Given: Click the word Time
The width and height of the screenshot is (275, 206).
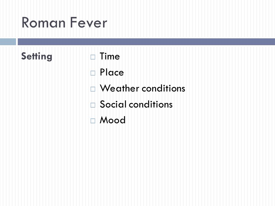Looking at the screenshot, I should point(110,56).
